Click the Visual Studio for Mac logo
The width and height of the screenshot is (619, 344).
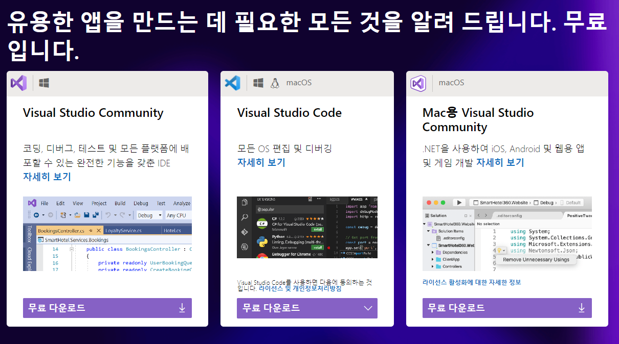pyautogui.click(x=418, y=83)
